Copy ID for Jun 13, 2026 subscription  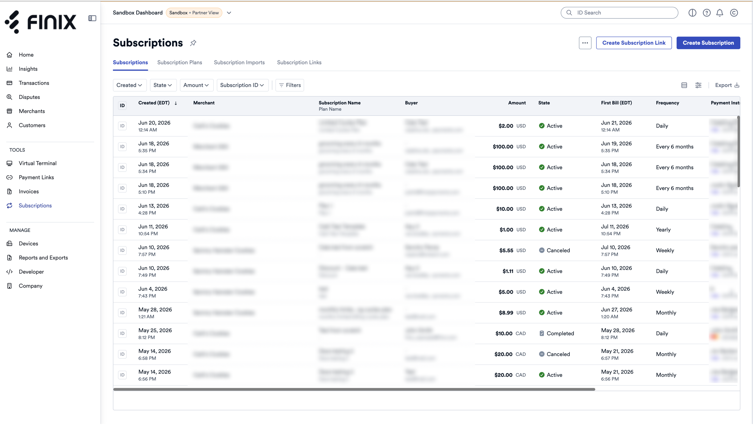tap(122, 209)
